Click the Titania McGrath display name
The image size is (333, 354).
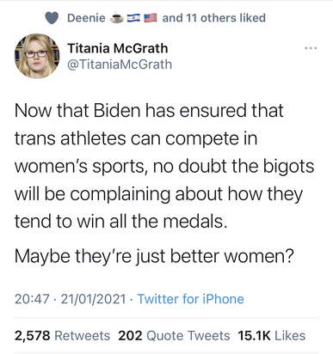click(x=118, y=48)
